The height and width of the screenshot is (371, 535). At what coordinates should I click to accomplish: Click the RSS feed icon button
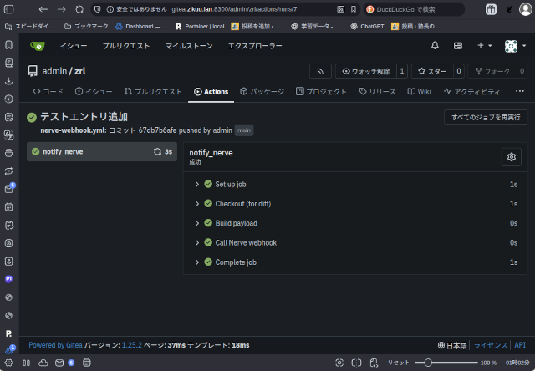(x=320, y=72)
